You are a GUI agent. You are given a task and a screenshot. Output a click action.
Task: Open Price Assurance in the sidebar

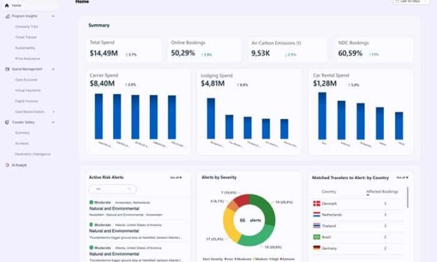27,59
